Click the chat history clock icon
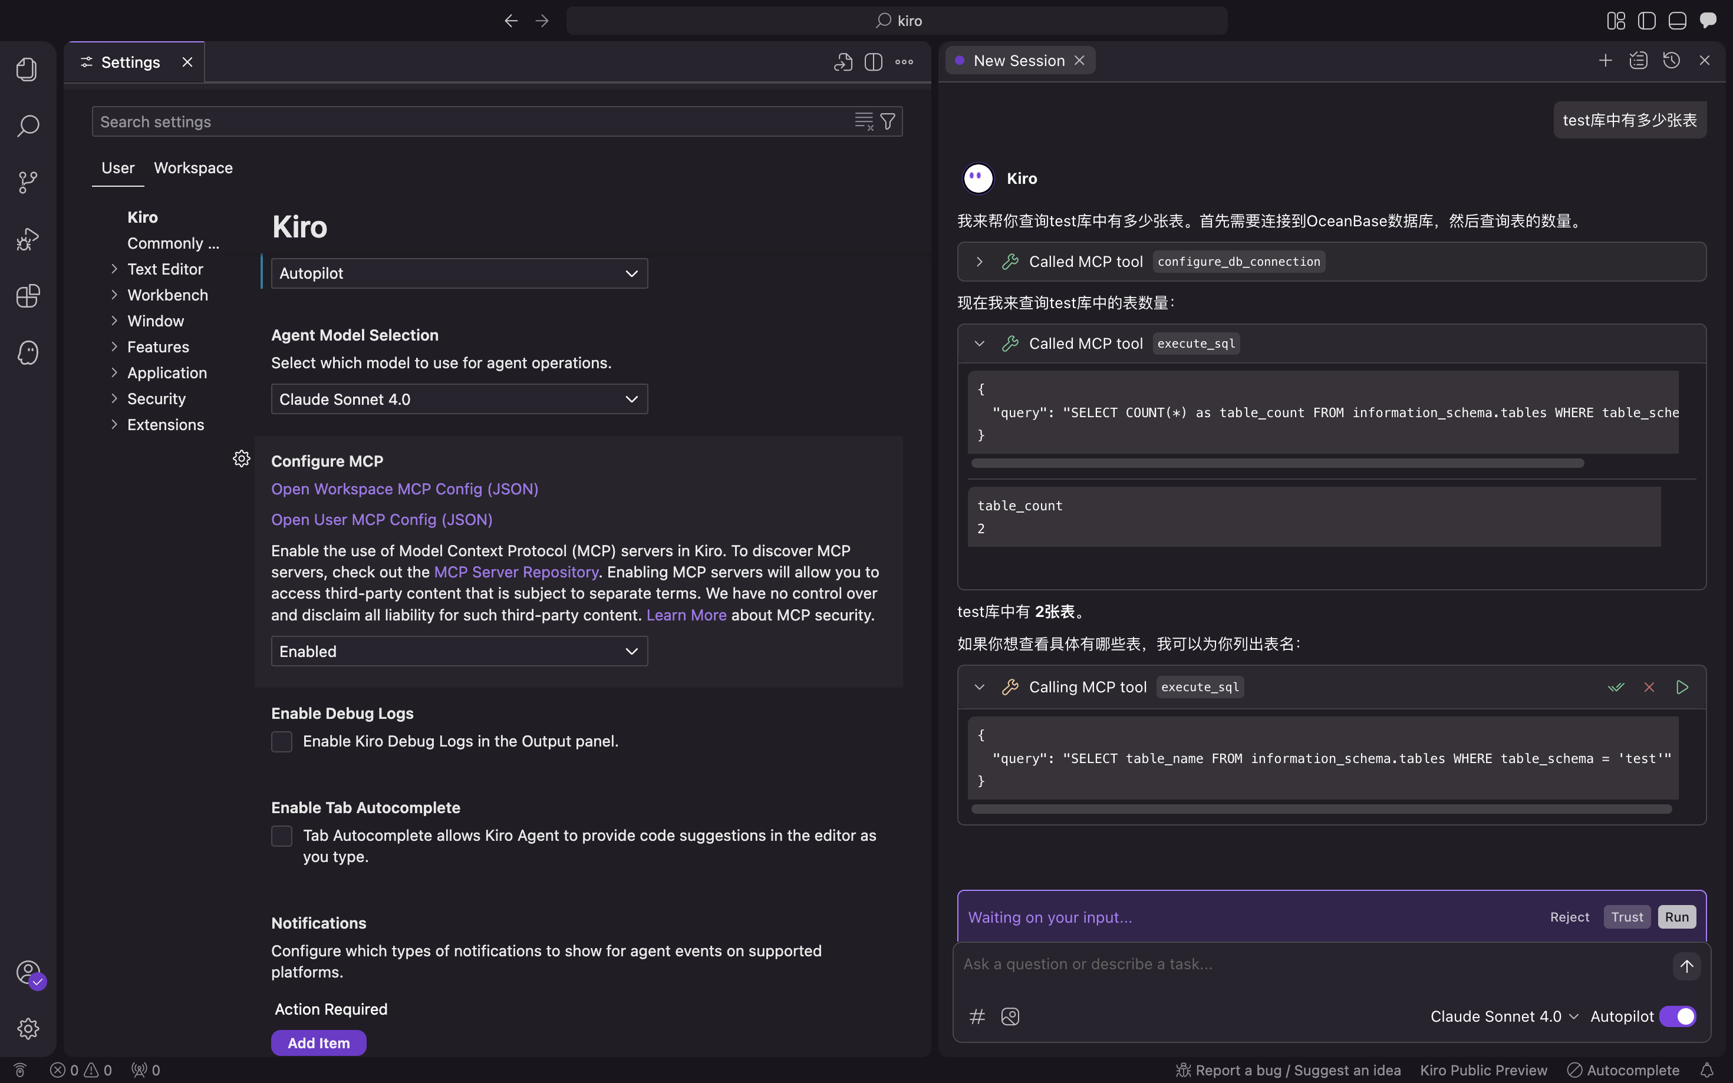The width and height of the screenshot is (1733, 1083). 1671,61
